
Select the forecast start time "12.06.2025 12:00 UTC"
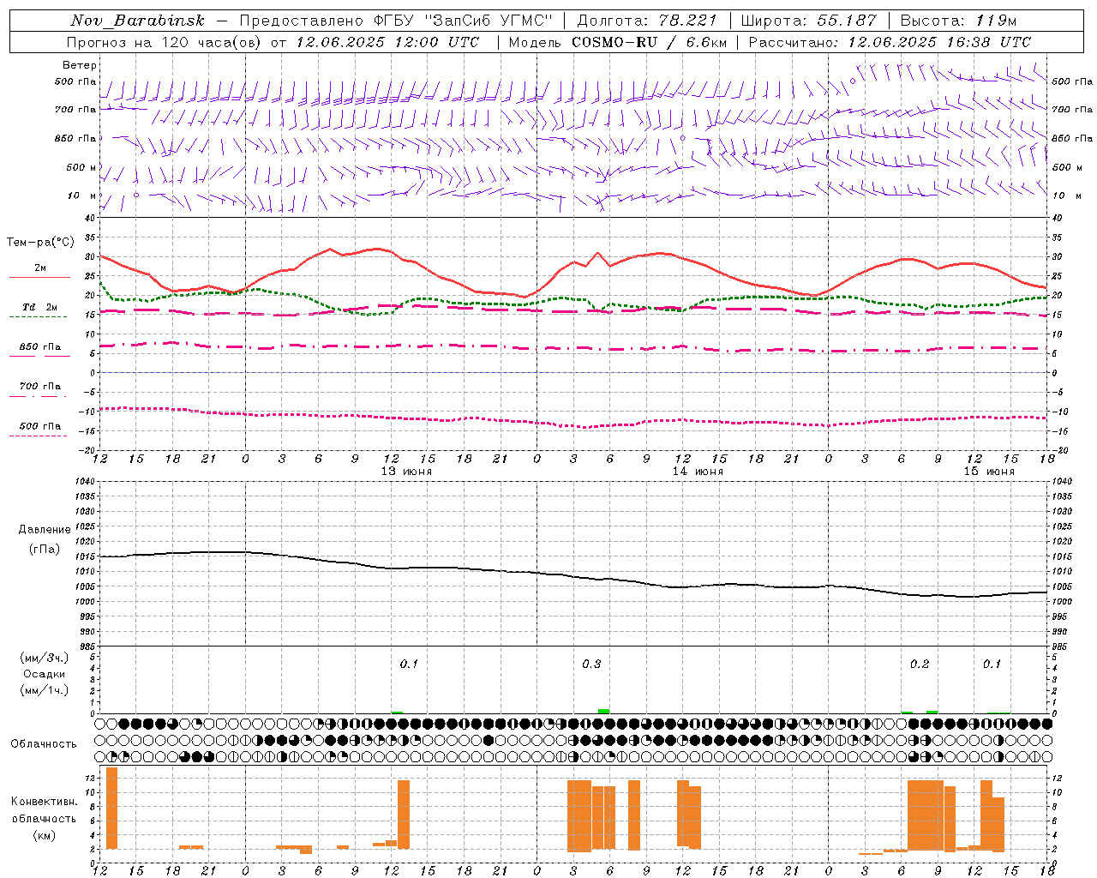[387, 42]
